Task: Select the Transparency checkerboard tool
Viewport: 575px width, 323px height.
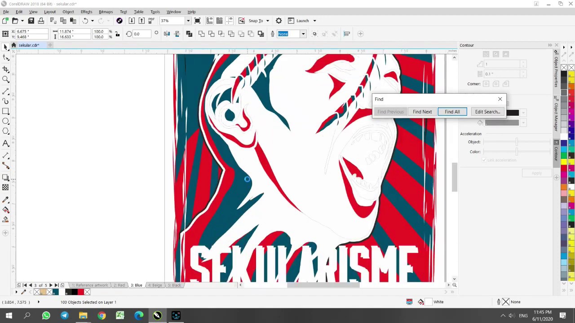Action: (5, 188)
